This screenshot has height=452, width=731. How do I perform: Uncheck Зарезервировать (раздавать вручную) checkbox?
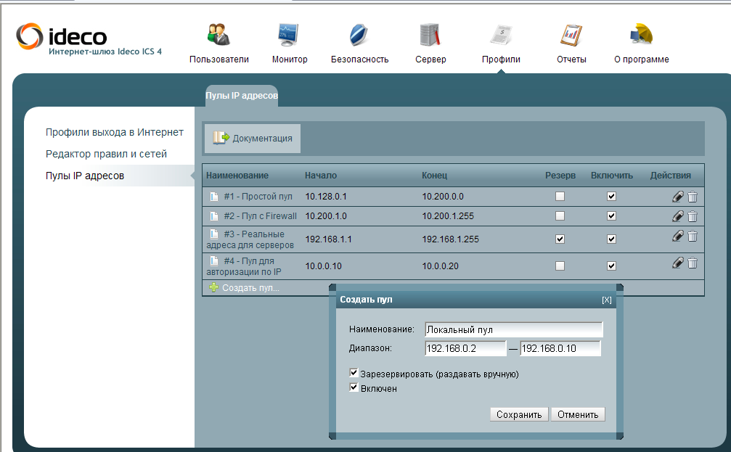click(354, 374)
